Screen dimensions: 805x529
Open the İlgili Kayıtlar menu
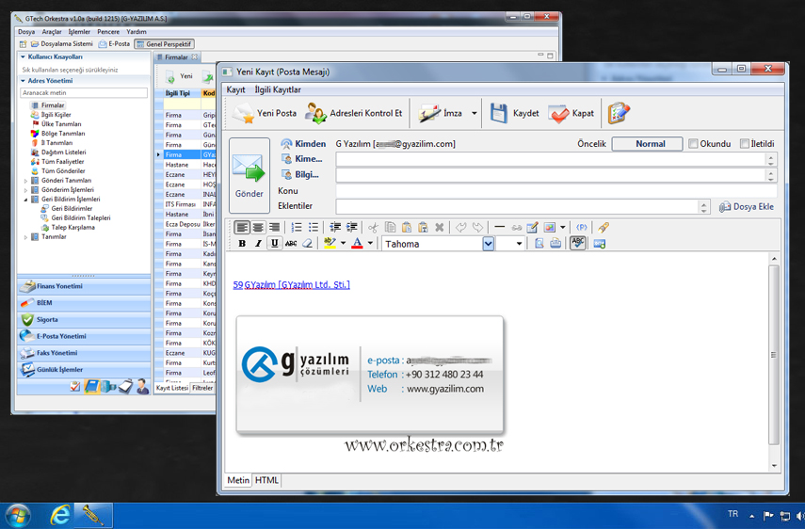[x=278, y=89]
